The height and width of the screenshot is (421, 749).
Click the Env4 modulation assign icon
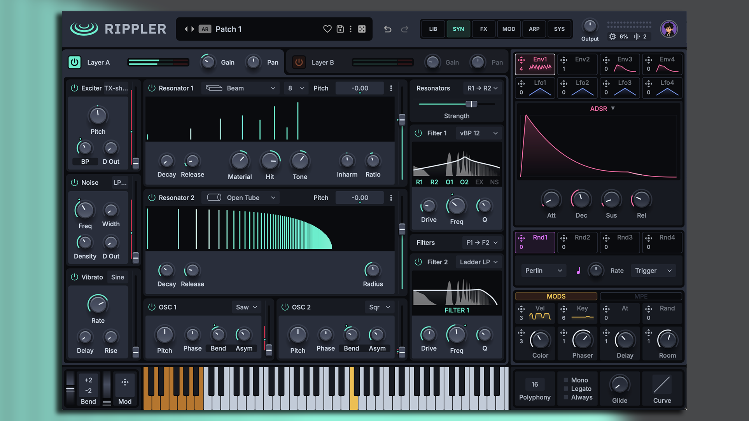click(x=648, y=59)
